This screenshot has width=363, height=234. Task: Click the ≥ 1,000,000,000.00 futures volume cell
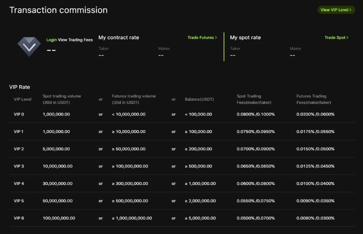pos(132,218)
